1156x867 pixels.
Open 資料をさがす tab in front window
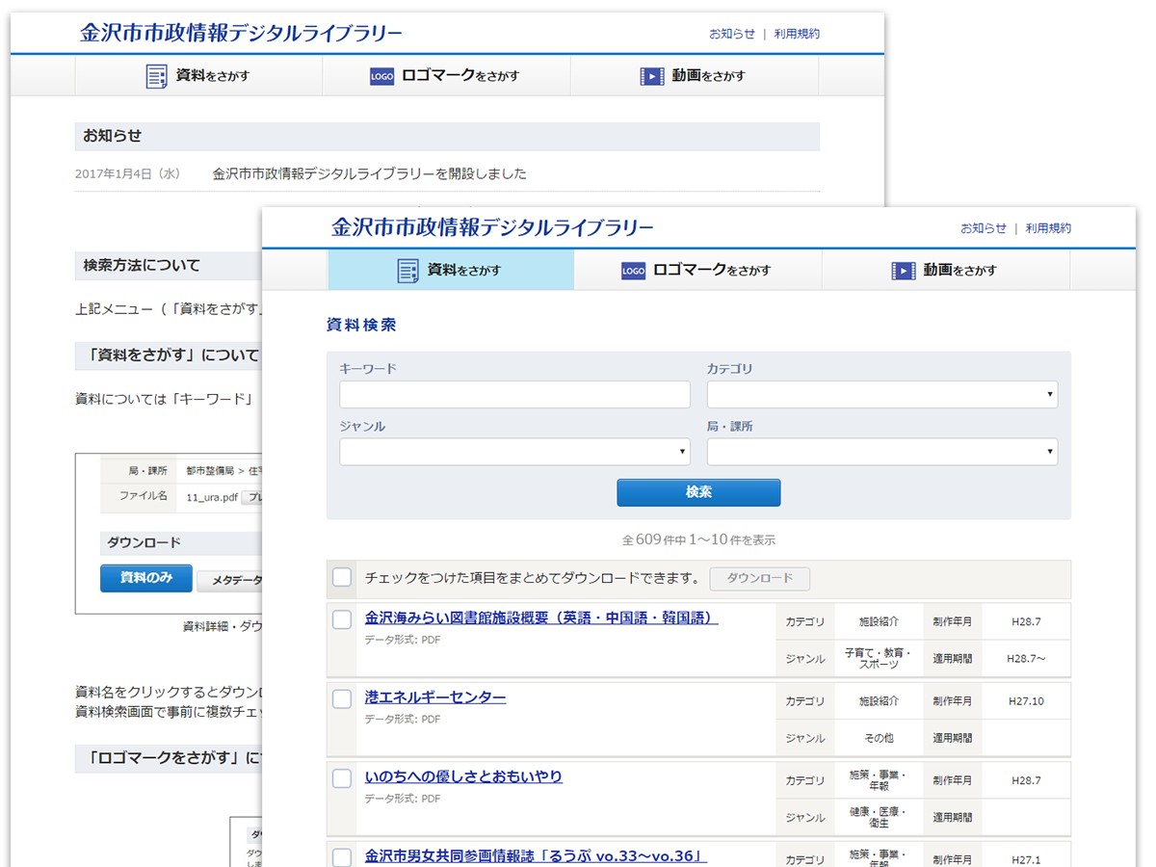[451, 270]
